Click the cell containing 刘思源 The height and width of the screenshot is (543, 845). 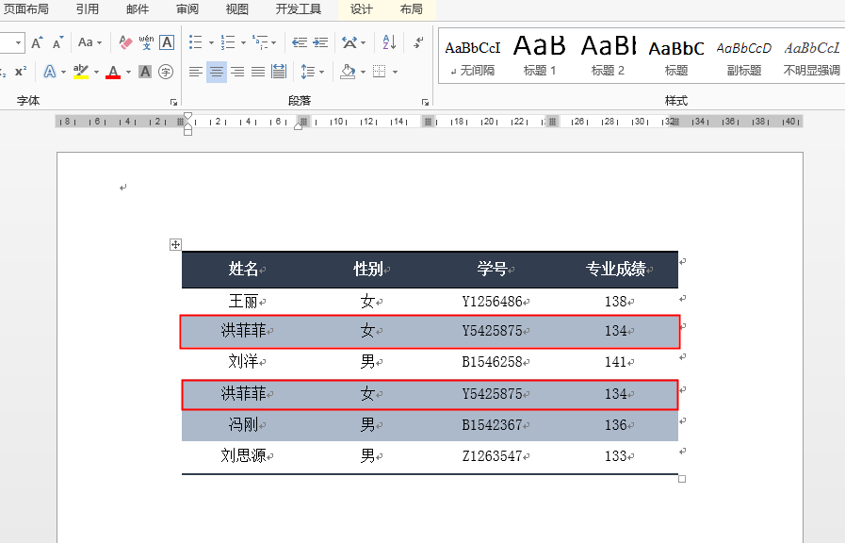tap(244, 456)
